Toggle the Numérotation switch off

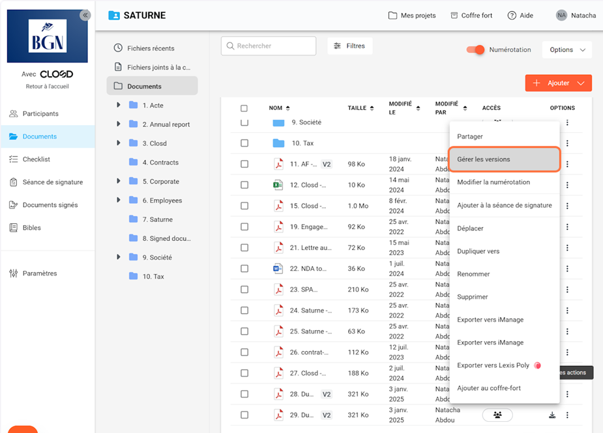[x=477, y=49]
